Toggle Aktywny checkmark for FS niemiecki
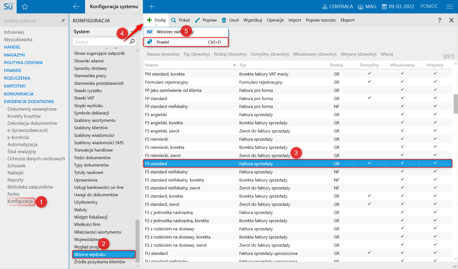Screen dimensions: 458x269 pyautogui.click(x=435, y=139)
